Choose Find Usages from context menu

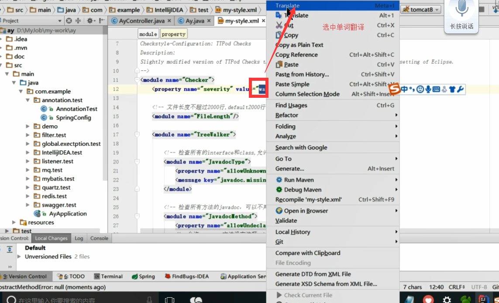coord(333,105)
